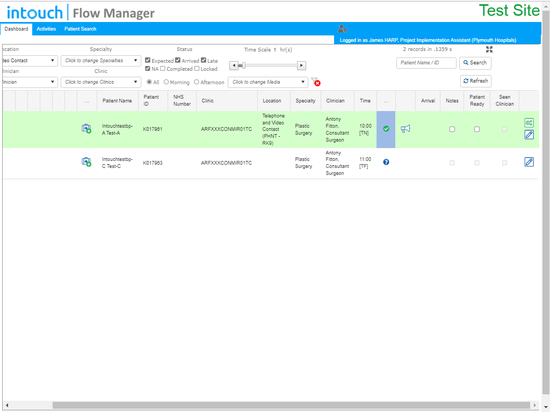Open Click to change Media dropdown

point(268,82)
